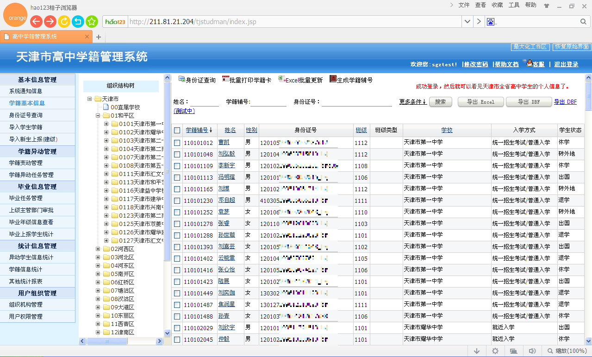Image resolution: width=592 pixels, height=357 pixels.
Task: Click the 导出 DBF button
Action: coord(529,102)
